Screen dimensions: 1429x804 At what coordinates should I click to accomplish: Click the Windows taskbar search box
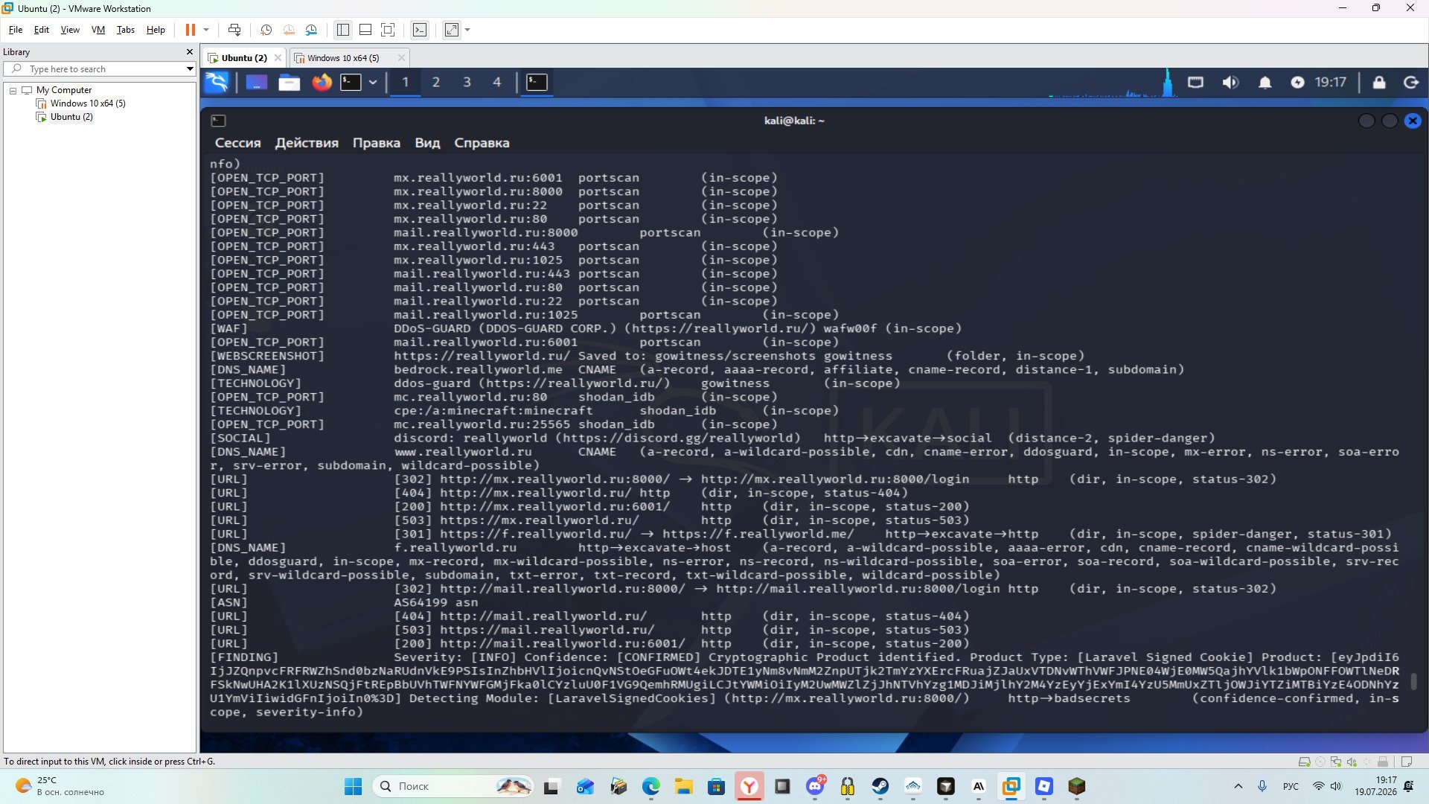click(453, 786)
